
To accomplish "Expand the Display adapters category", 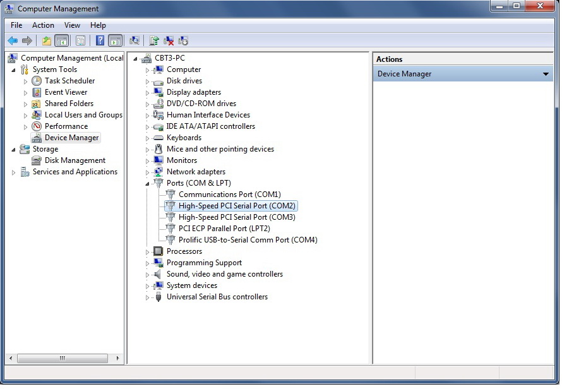I will coord(147,93).
